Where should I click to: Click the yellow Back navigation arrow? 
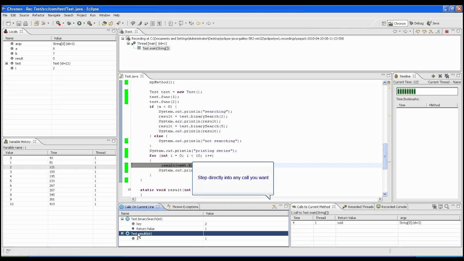198,23
